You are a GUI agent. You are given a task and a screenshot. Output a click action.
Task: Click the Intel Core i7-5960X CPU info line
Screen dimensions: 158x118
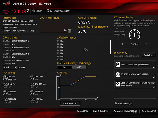(21, 24)
